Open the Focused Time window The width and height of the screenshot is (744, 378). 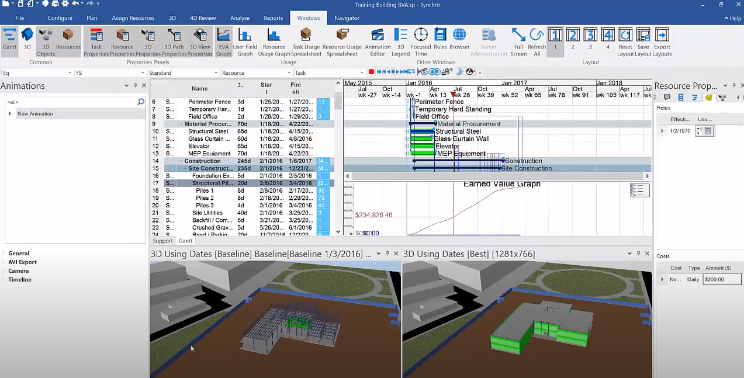[421, 42]
